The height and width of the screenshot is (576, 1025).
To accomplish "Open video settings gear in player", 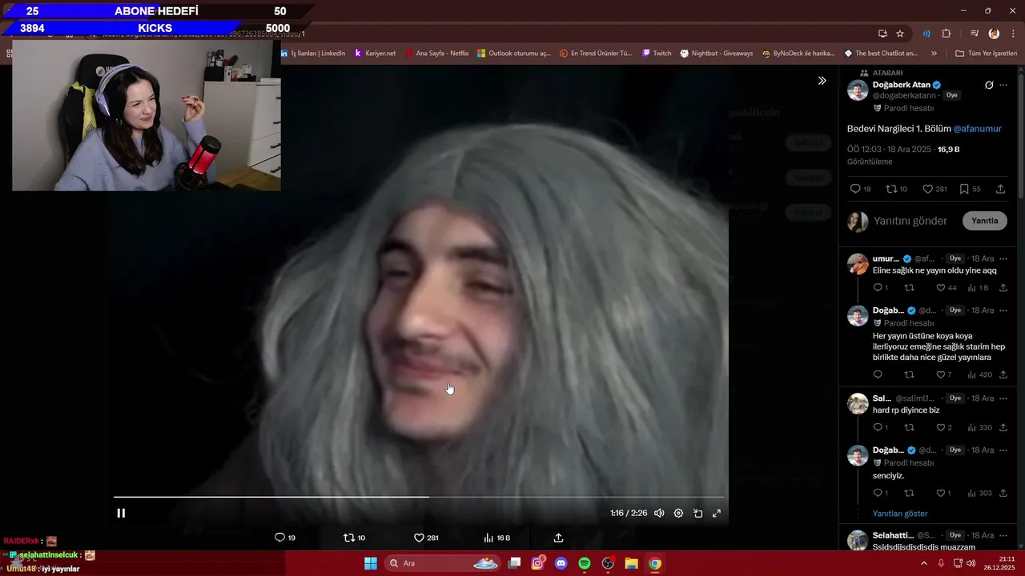I will (678, 513).
